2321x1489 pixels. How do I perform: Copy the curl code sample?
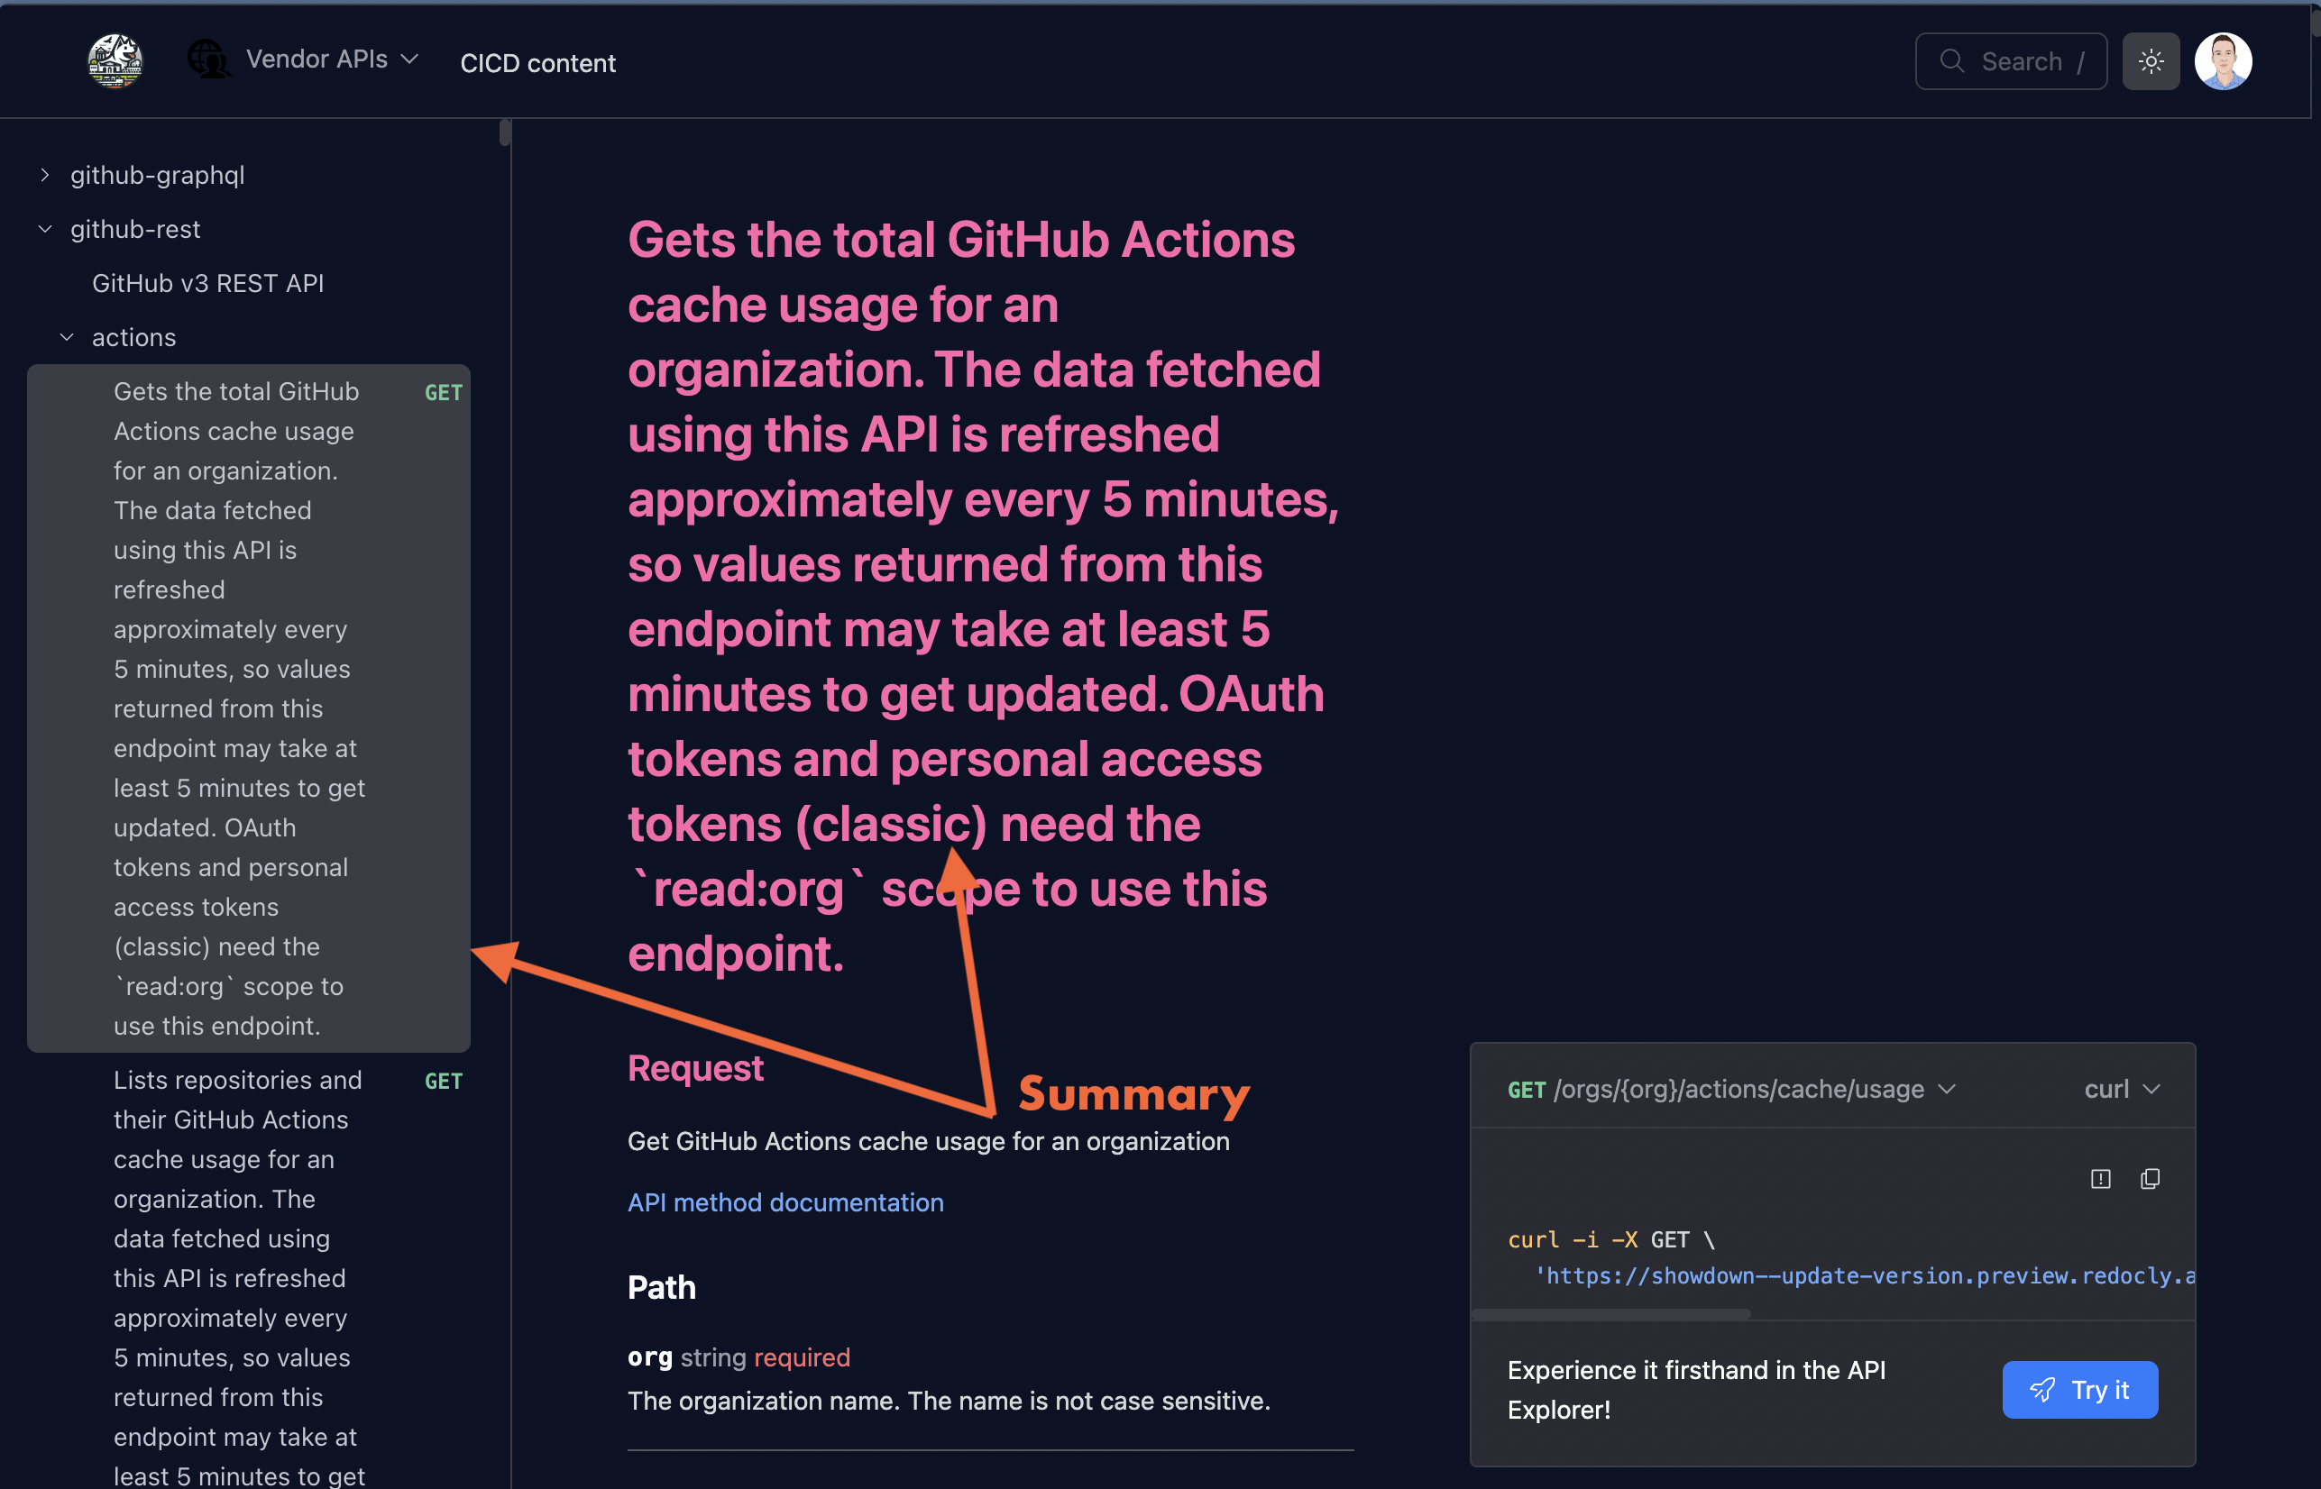(x=2150, y=1179)
